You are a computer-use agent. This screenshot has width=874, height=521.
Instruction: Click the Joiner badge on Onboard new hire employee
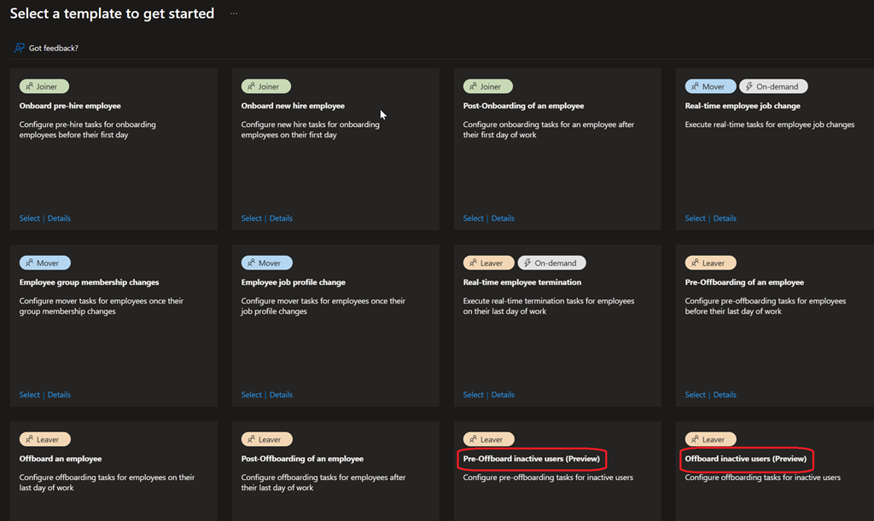pyautogui.click(x=265, y=85)
